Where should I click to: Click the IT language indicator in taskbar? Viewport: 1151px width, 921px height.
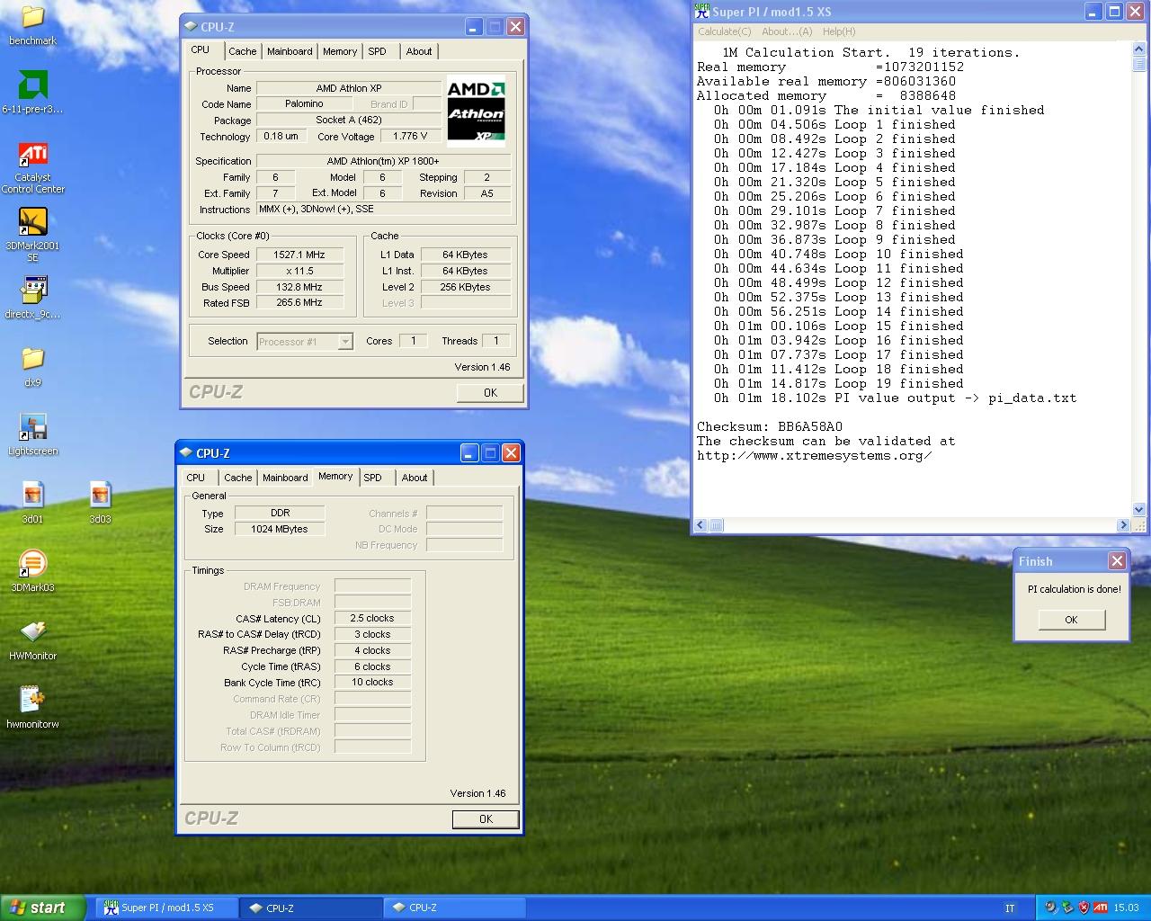pos(1010,908)
